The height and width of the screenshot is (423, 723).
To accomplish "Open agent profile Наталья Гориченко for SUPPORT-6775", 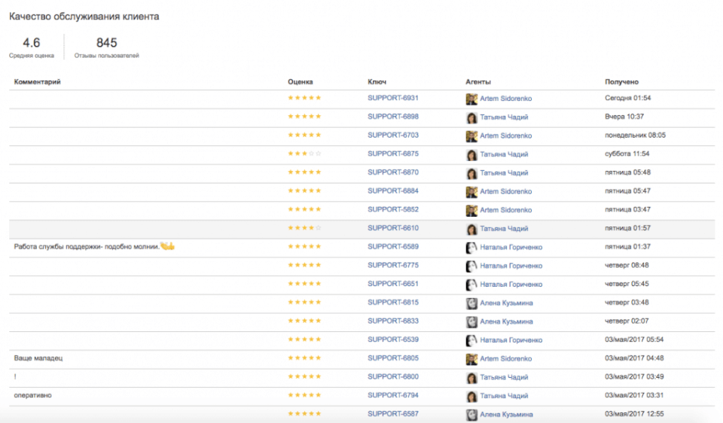I will [511, 266].
